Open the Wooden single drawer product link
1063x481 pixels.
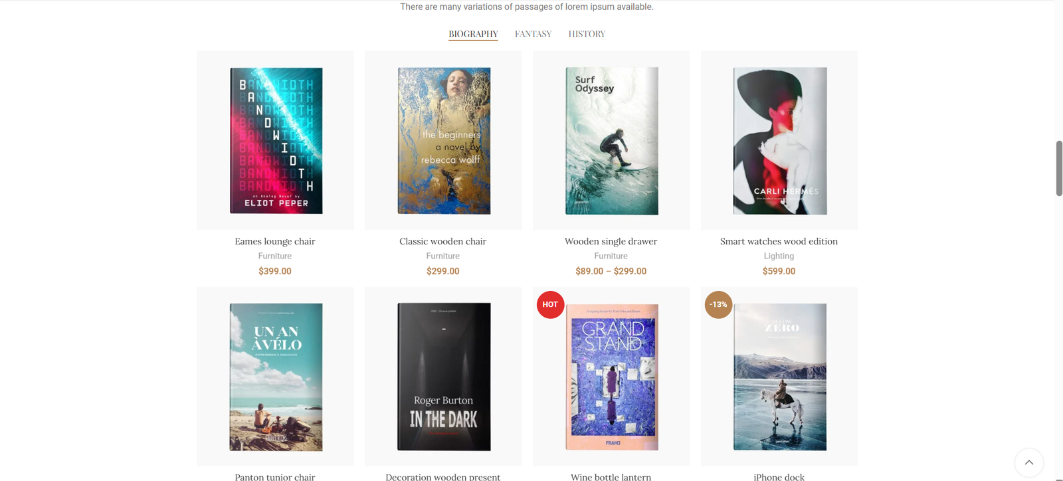[611, 241]
